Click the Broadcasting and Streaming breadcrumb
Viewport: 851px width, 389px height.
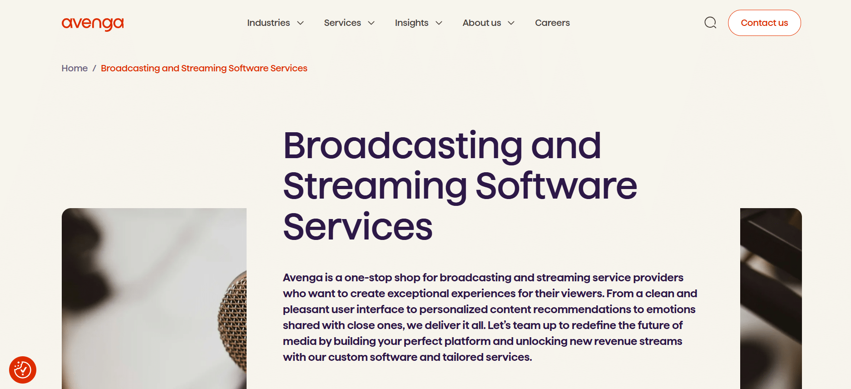click(204, 68)
